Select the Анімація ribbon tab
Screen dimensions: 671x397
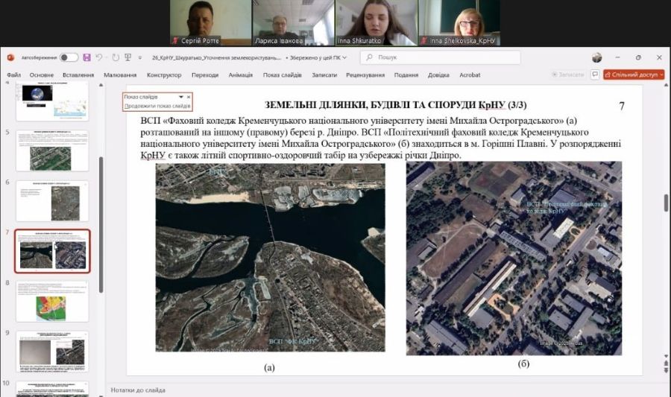click(x=241, y=74)
